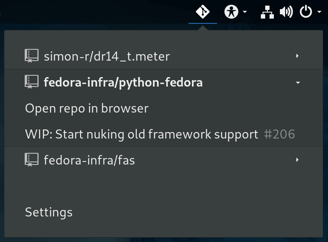Image resolution: width=328 pixels, height=242 pixels.
Task: Open the dropdown arrow next to accessibility icon
Action: [x=245, y=12]
